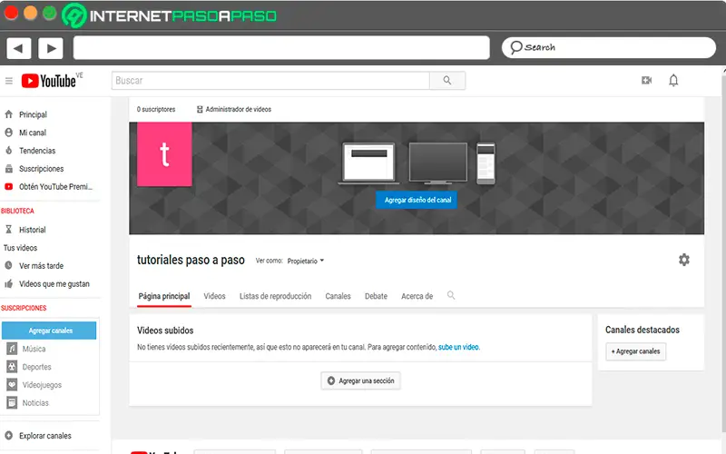Screen dimensions: 726x454
Task: Open channel settings gear icon
Action: point(684,260)
